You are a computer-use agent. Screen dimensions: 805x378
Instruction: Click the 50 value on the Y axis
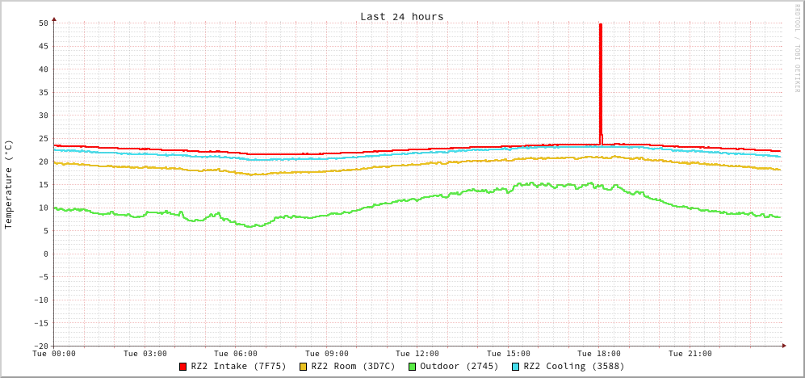[x=43, y=23]
